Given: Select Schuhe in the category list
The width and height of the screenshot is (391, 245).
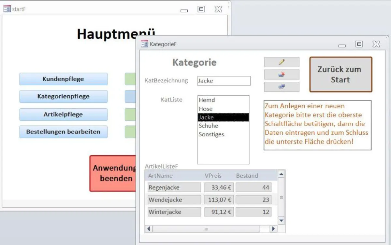Looking at the screenshot, I should pos(209,126).
